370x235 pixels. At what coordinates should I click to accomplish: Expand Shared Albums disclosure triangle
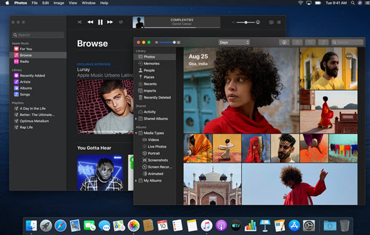click(136, 119)
